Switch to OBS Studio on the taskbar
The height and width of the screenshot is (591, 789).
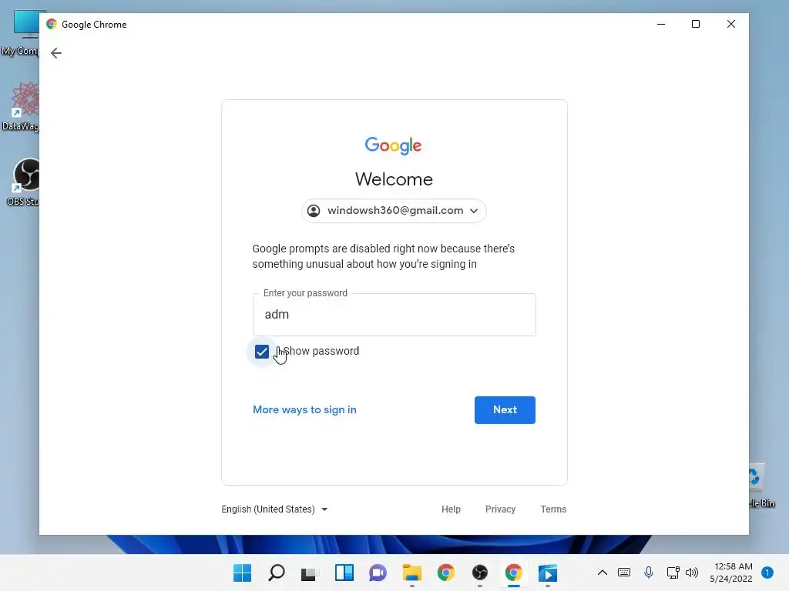coord(479,573)
